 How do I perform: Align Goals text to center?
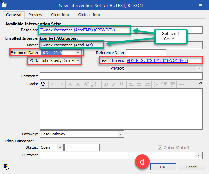click(x=139, y=84)
